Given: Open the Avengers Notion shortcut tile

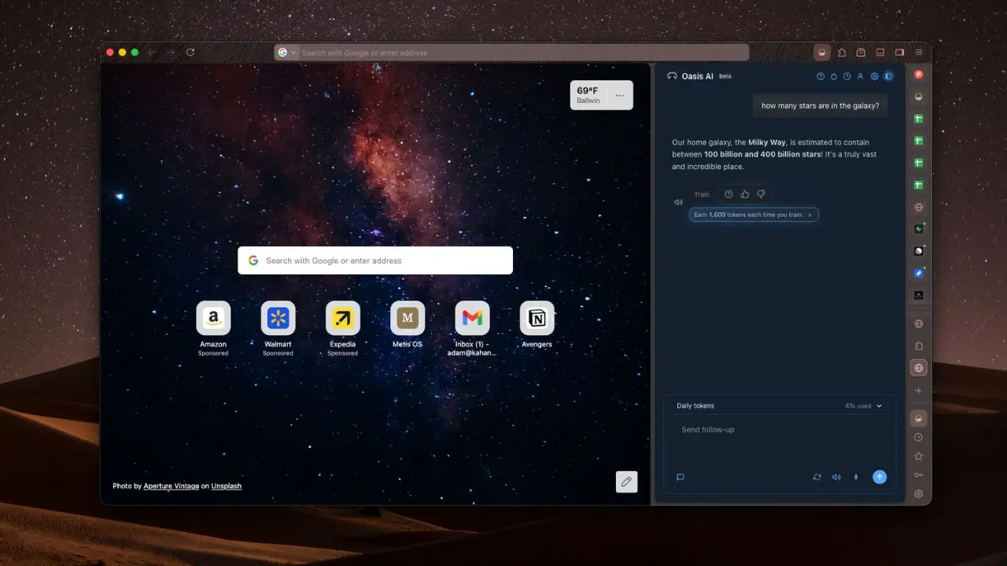Looking at the screenshot, I should point(537,318).
